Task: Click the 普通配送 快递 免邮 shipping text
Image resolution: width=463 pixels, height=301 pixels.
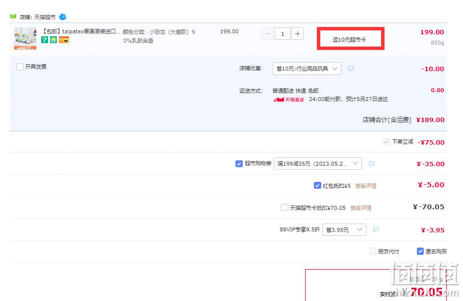Action: [x=296, y=91]
